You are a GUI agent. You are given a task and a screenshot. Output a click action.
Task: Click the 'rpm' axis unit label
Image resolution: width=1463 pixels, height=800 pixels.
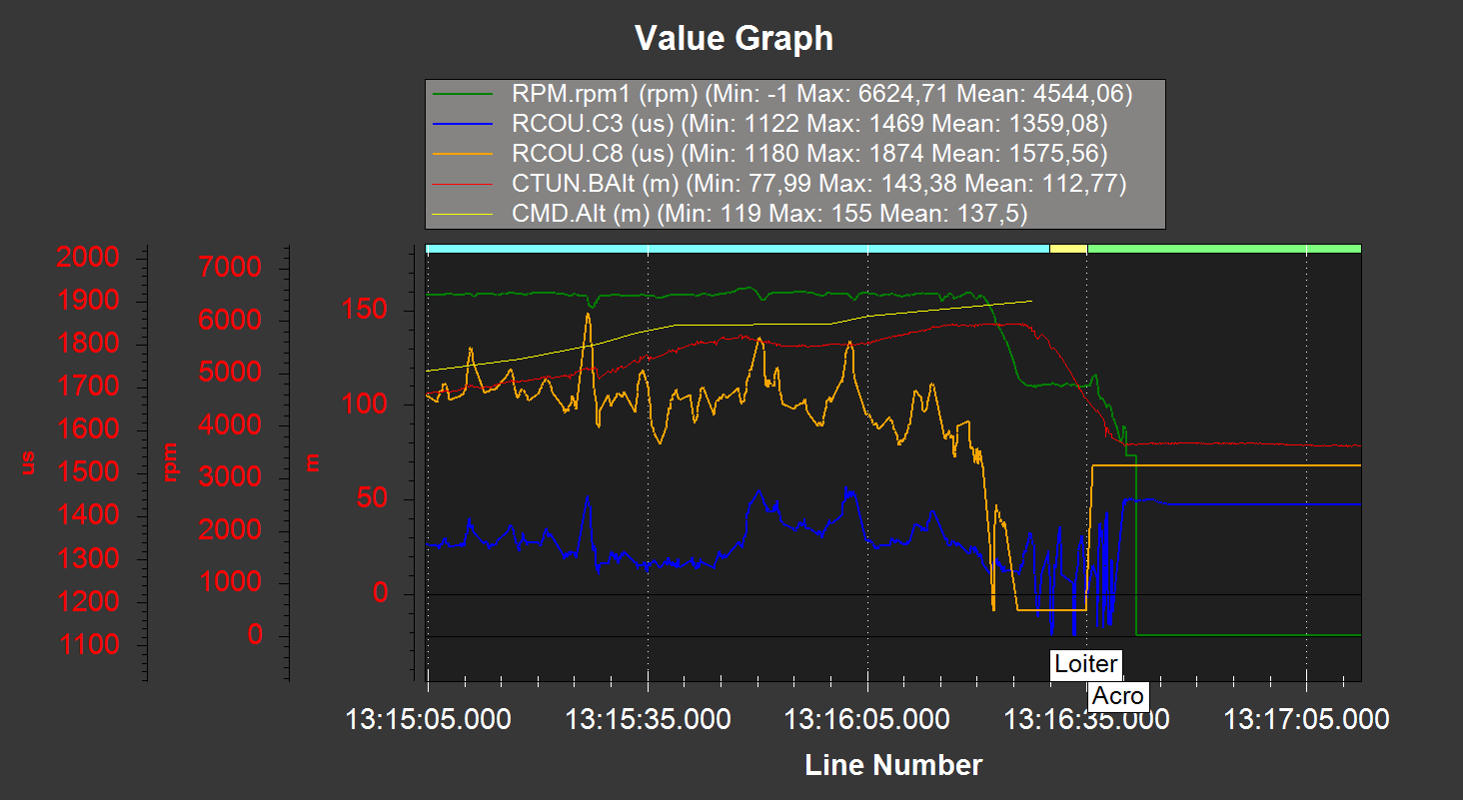(171, 462)
